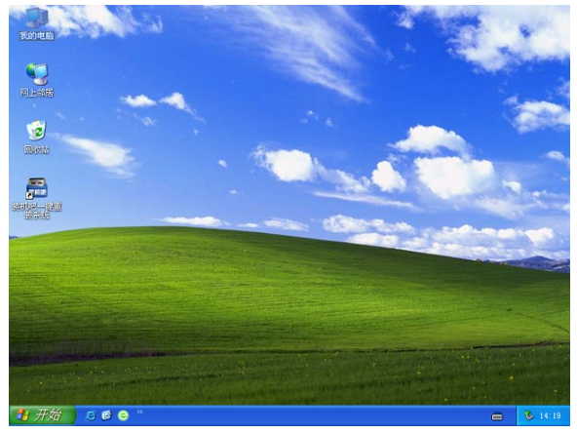The width and height of the screenshot is (577, 433).
Task: Select the 网上邻居 network globe icon
Action: pyautogui.click(x=37, y=74)
